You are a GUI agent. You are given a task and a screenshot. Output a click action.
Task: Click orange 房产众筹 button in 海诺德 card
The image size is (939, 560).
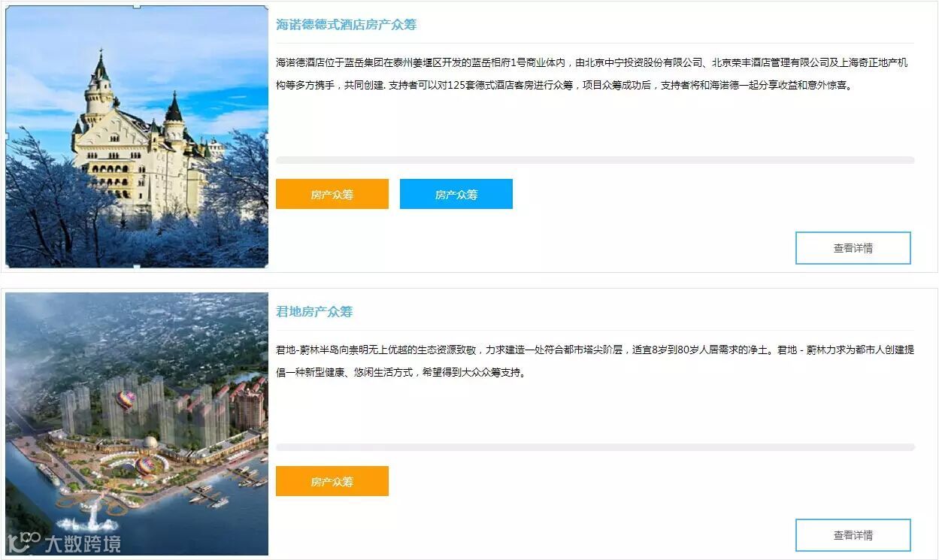[x=332, y=194]
